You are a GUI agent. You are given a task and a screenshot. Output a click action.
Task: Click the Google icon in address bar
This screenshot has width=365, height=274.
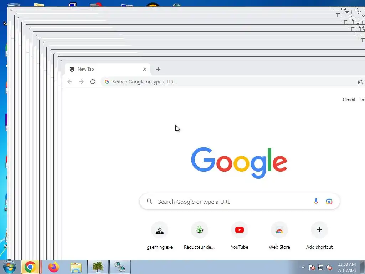[x=107, y=82]
